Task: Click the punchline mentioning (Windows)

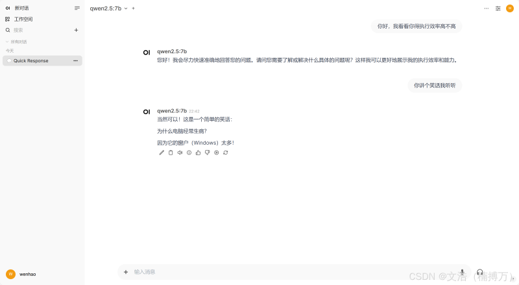Action: point(196,143)
